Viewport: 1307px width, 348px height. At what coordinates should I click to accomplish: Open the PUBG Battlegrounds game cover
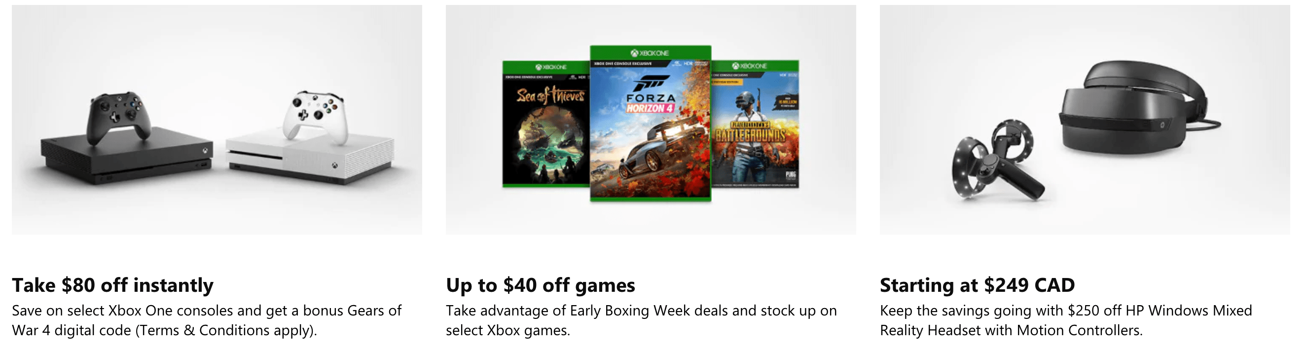point(755,124)
